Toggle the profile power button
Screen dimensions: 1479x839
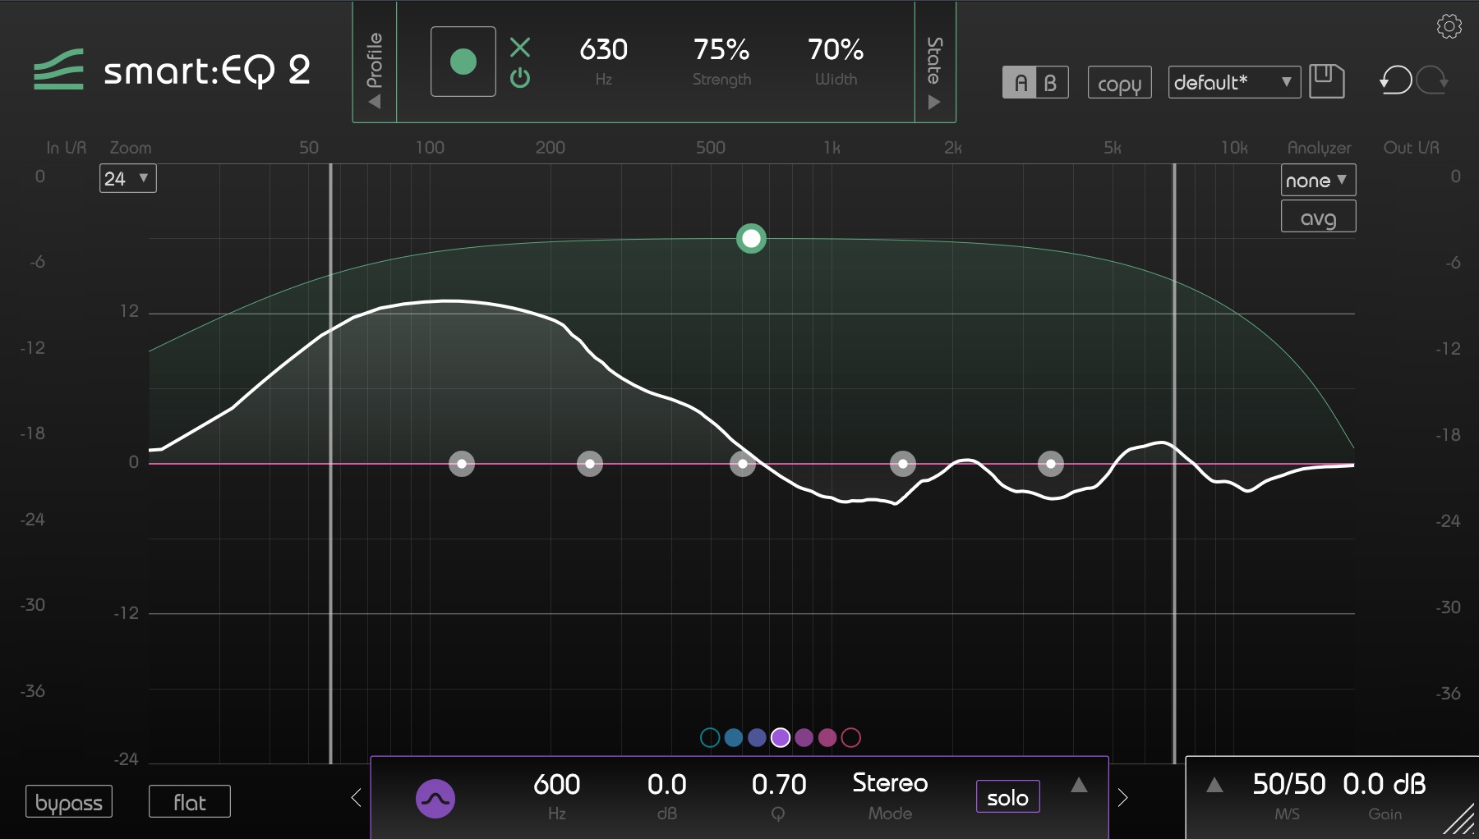521,79
